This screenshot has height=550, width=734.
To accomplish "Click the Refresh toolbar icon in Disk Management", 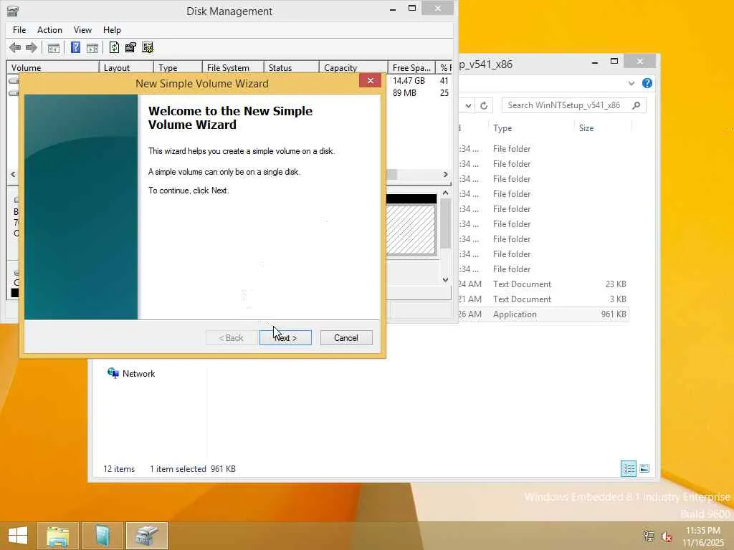I will pos(114,47).
